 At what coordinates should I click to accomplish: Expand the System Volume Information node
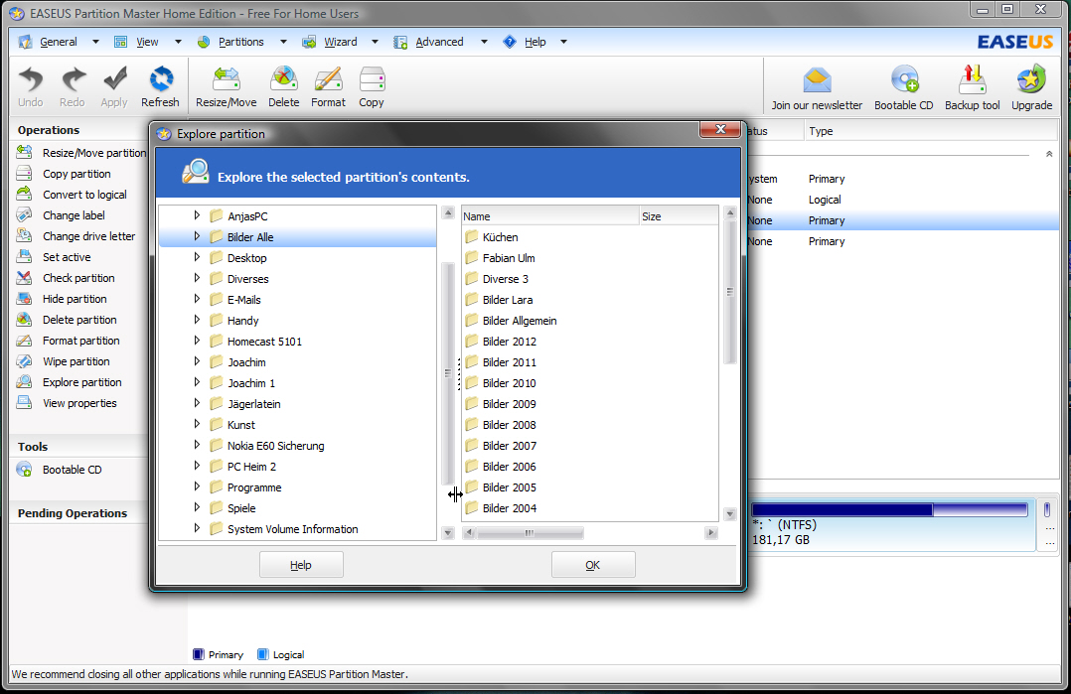tap(197, 528)
